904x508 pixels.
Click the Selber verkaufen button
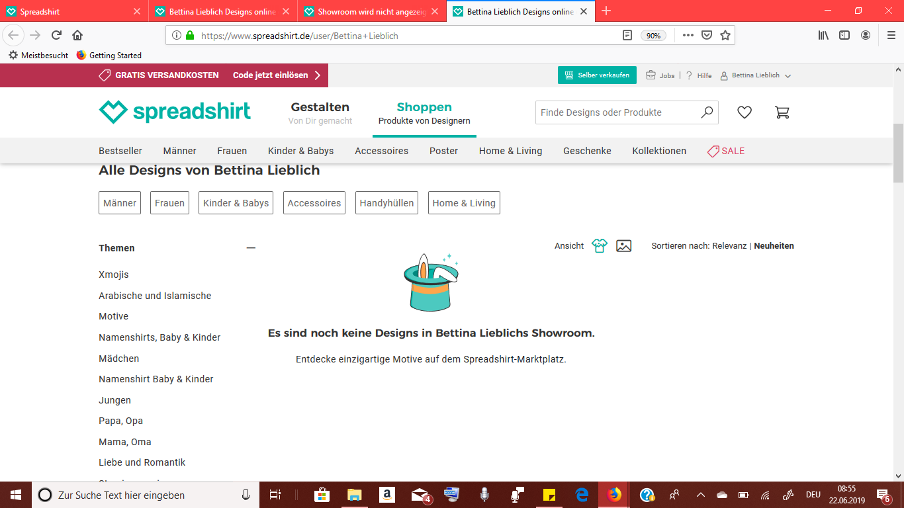pyautogui.click(x=597, y=75)
